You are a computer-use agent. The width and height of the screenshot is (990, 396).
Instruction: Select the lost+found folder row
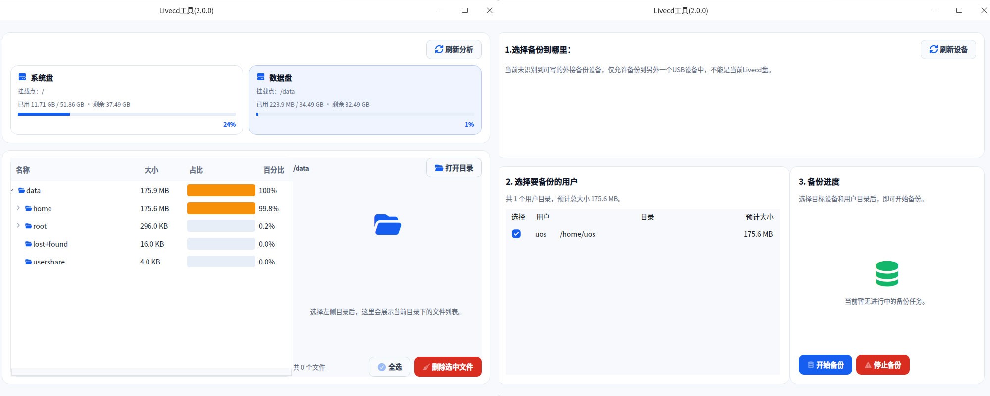(x=50, y=244)
